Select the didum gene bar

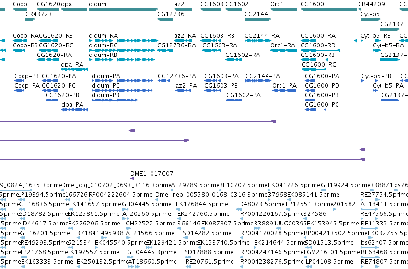tap(123, 9)
